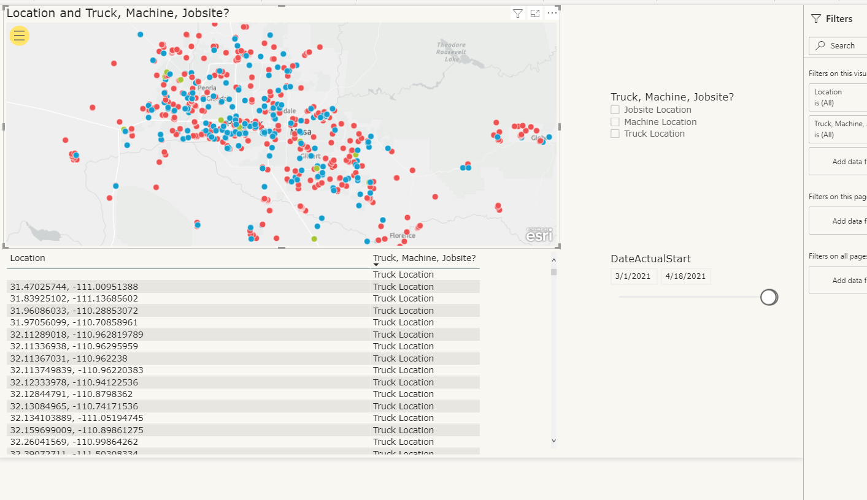Click the DateActualStart slider track
The image size is (867, 500).
point(690,297)
